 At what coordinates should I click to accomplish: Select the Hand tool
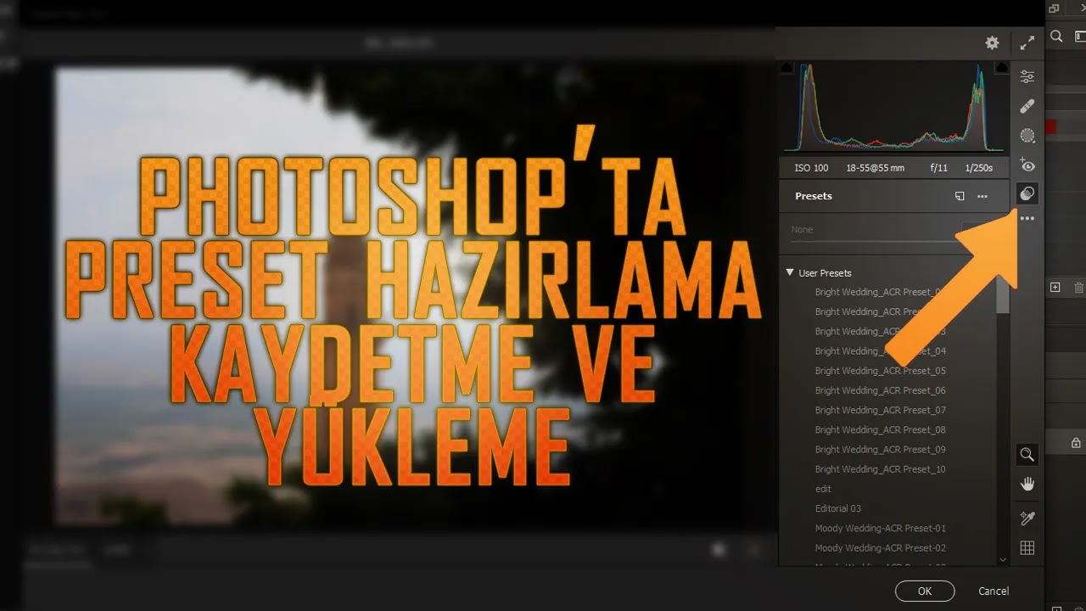pos(1027,485)
